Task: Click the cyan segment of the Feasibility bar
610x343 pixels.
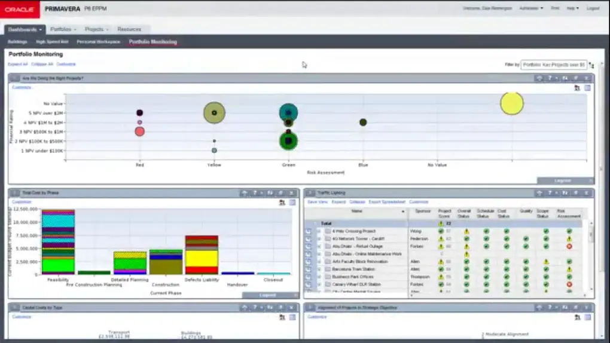Action: (x=58, y=221)
